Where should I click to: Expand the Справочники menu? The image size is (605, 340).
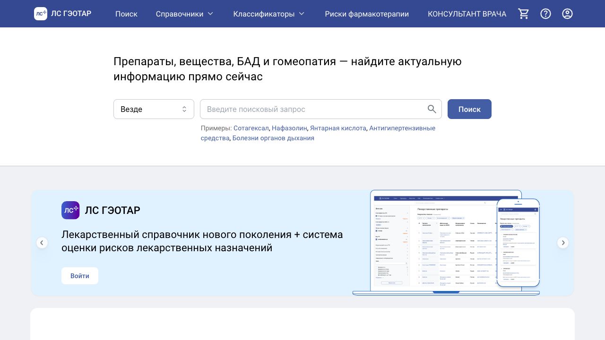pos(184,14)
